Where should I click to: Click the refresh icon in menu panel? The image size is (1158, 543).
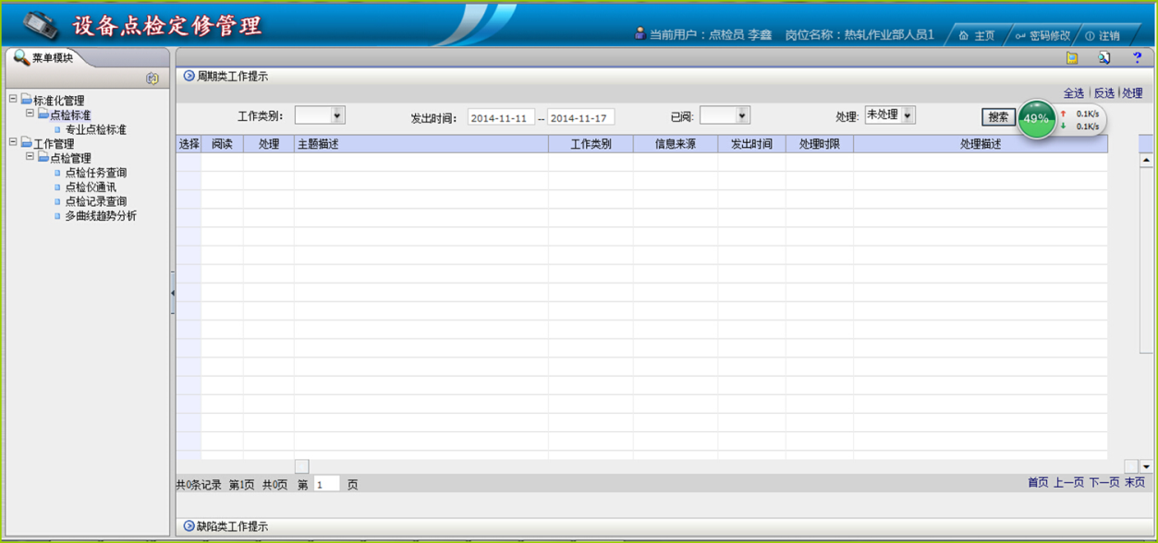coord(152,78)
